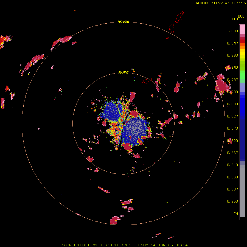Click the 0.253 color scale value
This screenshot has height=247, width=247.
pos(232,201)
